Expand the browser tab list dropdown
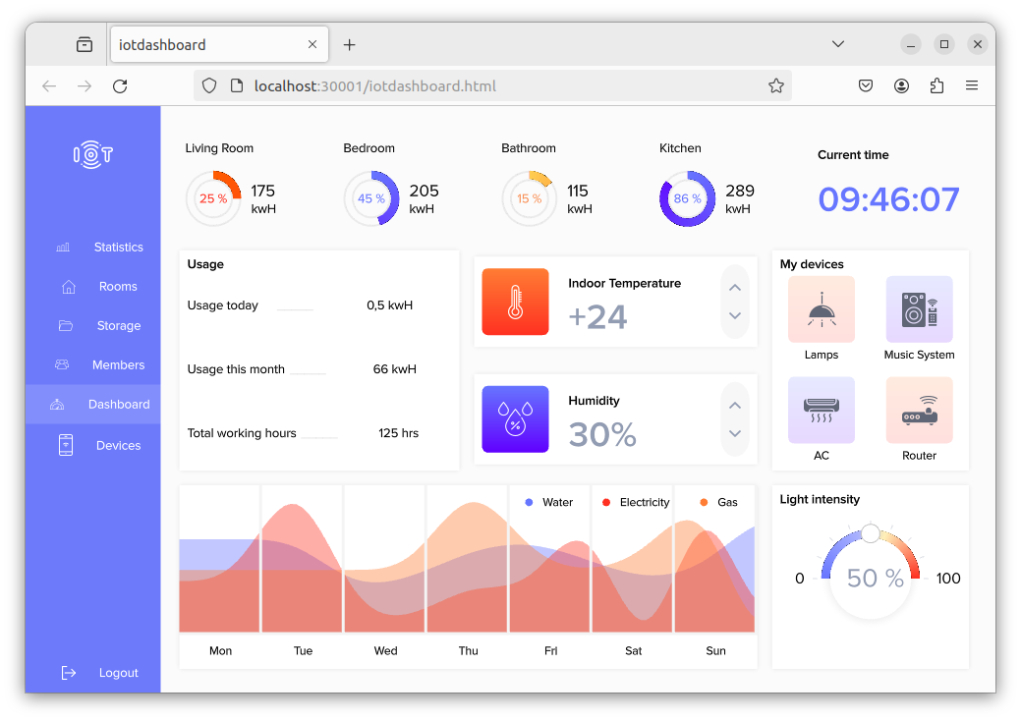The width and height of the screenshot is (1021, 721). click(x=837, y=44)
